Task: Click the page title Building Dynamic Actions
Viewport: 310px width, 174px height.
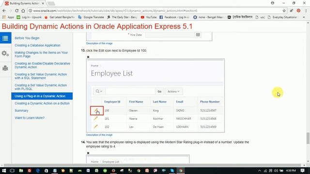Action: pyautogui.click(x=97, y=27)
